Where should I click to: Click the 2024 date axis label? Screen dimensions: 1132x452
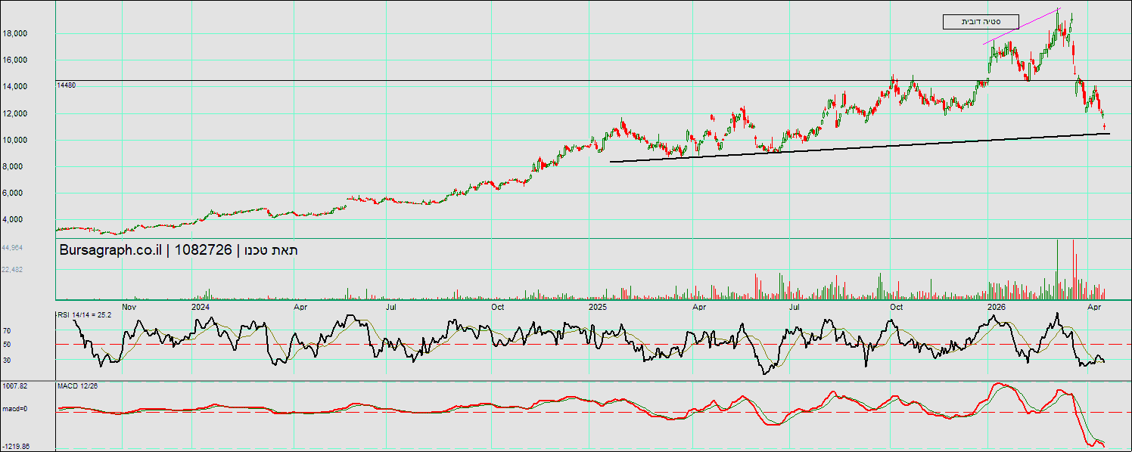(201, 307)
